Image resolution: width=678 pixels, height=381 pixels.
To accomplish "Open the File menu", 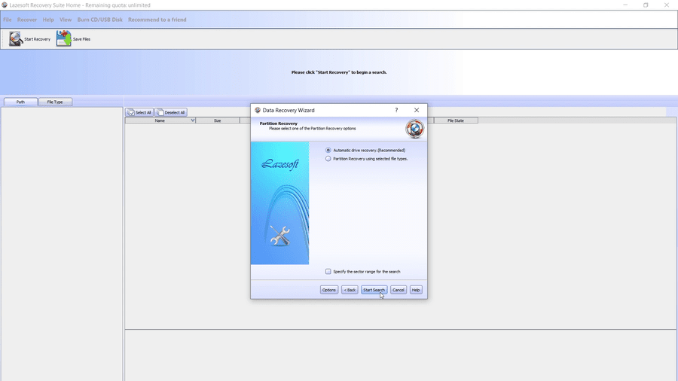I will (8, 20).
